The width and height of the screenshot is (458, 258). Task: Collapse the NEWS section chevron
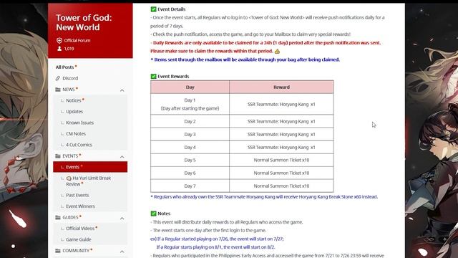(x=122, y=90)
